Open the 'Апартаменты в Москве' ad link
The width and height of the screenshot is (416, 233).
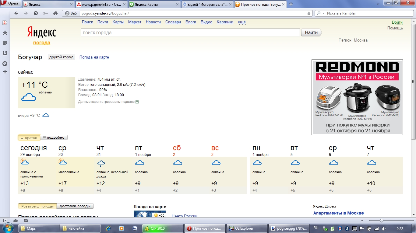point(338,213)
